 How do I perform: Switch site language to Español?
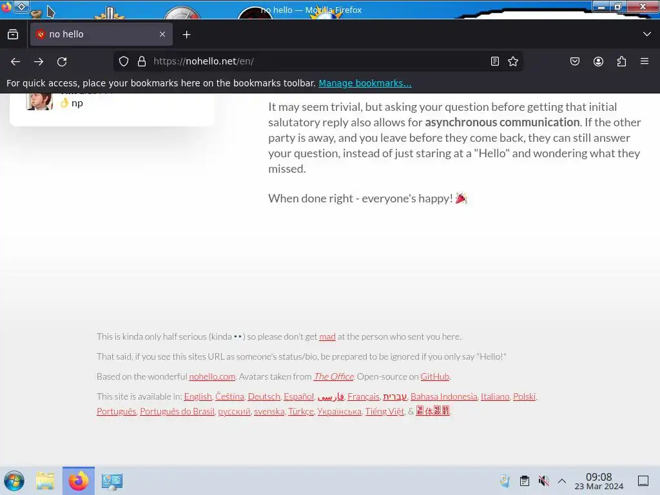pyautogui.click(x=299, y=396)
